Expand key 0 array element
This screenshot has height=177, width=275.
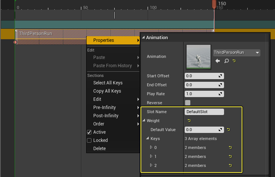point(151,147)
